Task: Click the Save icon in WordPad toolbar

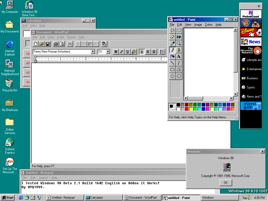Action: click(x=48, y=44)
